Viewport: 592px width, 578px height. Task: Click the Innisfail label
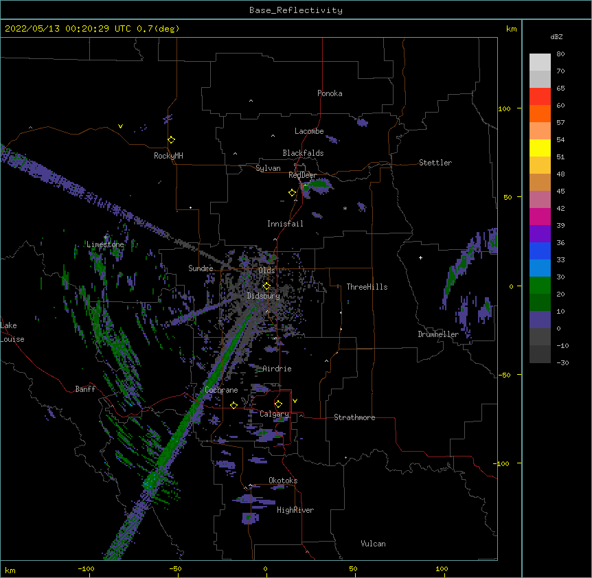pos(285,224)
